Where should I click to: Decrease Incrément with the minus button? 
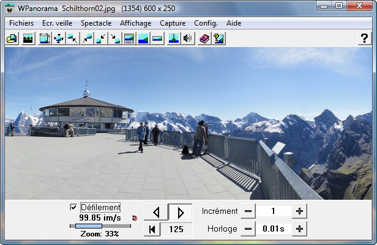coord(248,211)
